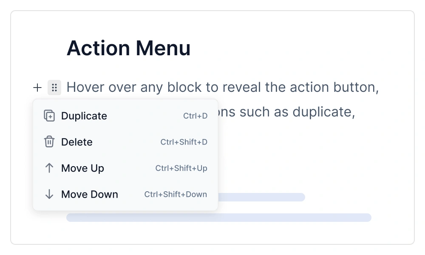Select the Duplicate copy icon
This screenshot has height=255, width=425.
pos(49,116)
